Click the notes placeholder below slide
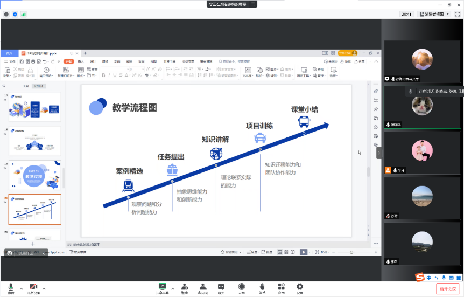Image resolution: width=464 pixels, height=297 pixels. [87, 245]
